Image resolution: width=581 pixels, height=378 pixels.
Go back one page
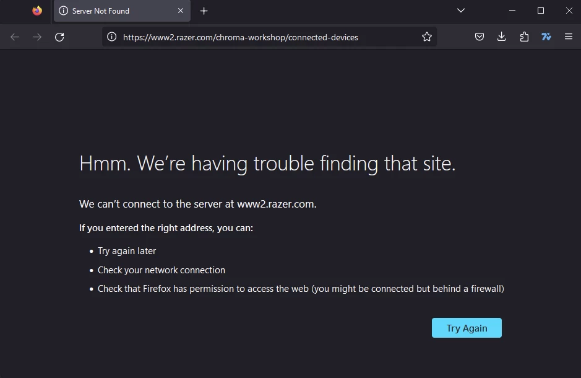click(x=15, y=37)
